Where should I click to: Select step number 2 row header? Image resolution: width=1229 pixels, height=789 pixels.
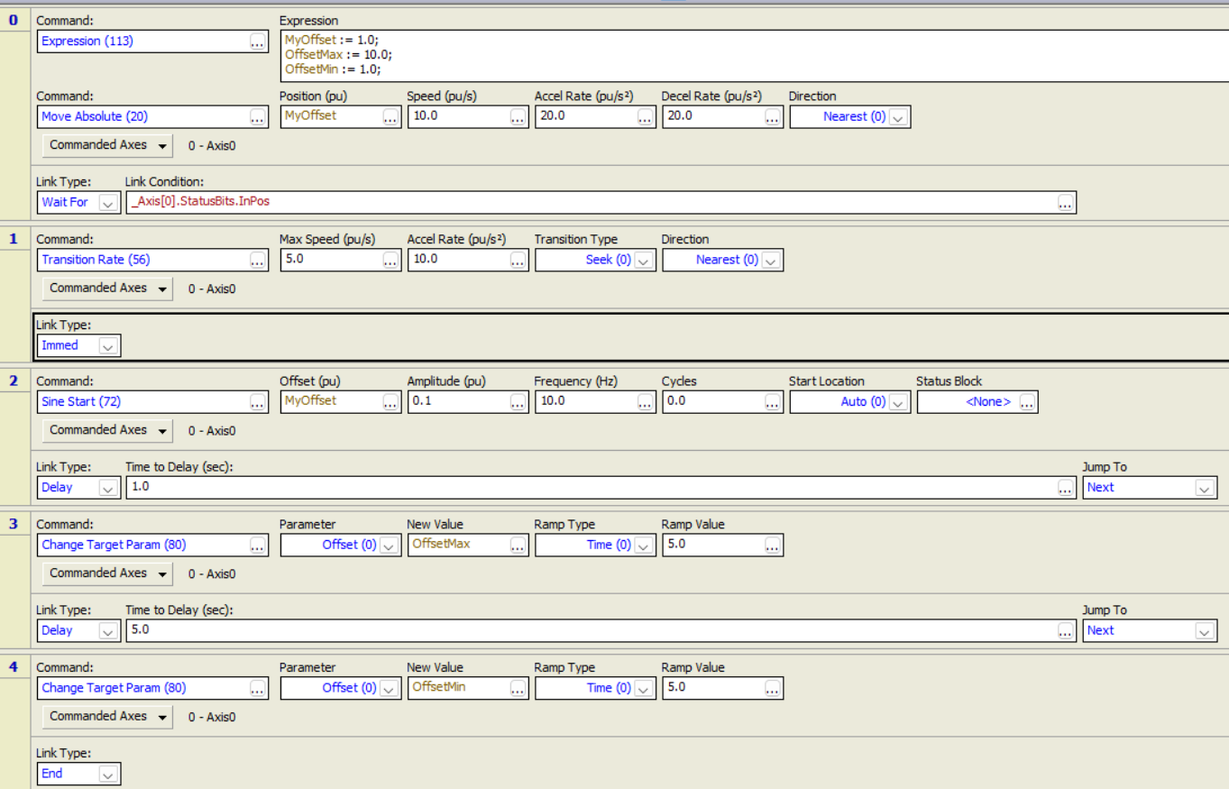[x=14, y=381]
